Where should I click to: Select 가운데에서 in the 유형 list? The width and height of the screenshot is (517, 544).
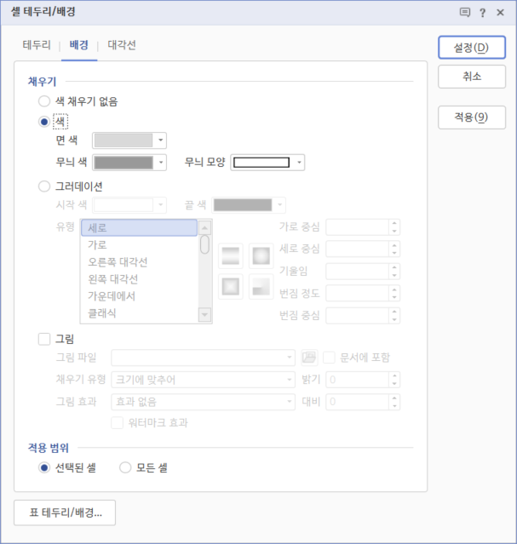coord(139,296)
